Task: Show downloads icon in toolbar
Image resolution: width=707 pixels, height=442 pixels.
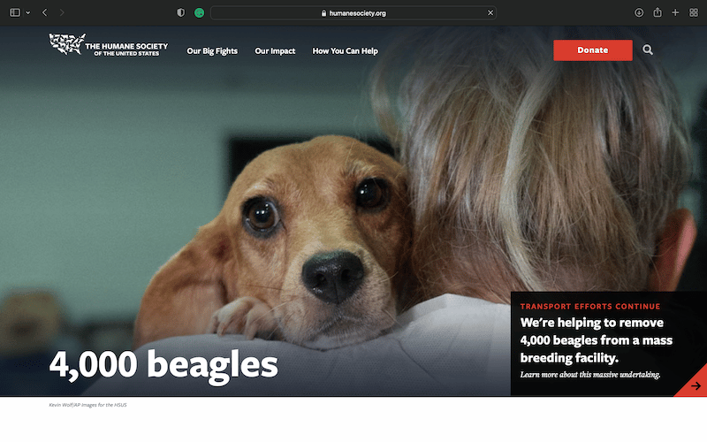Action: tap(639, 12)
